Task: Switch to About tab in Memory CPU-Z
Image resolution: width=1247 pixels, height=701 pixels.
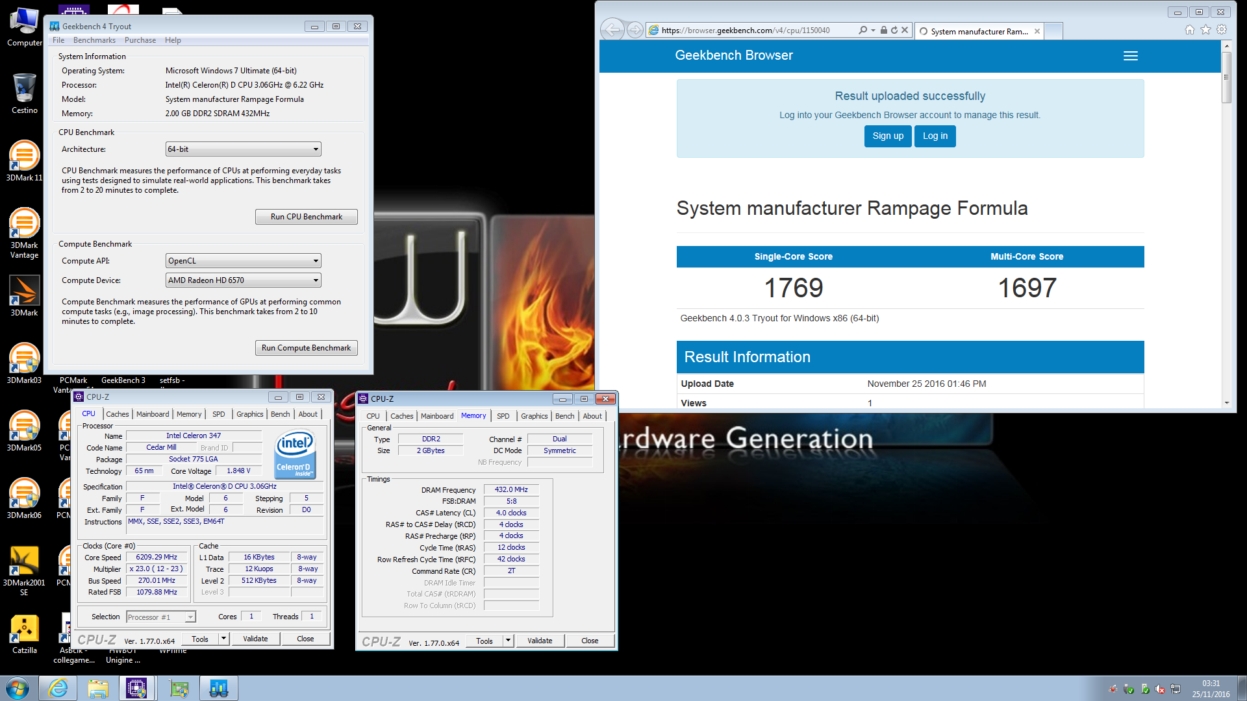Action: pos(592,416)
